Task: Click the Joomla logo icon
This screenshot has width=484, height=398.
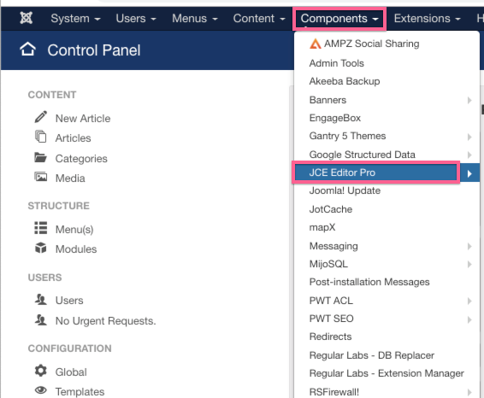Action: [x=26, y=18]
